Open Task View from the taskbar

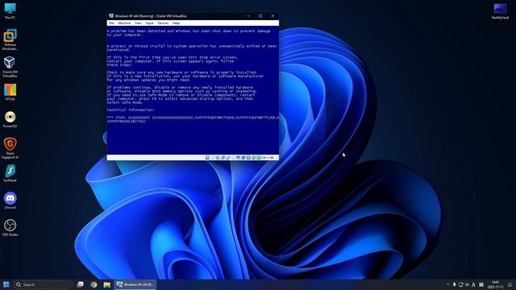[x=80, y=284]
